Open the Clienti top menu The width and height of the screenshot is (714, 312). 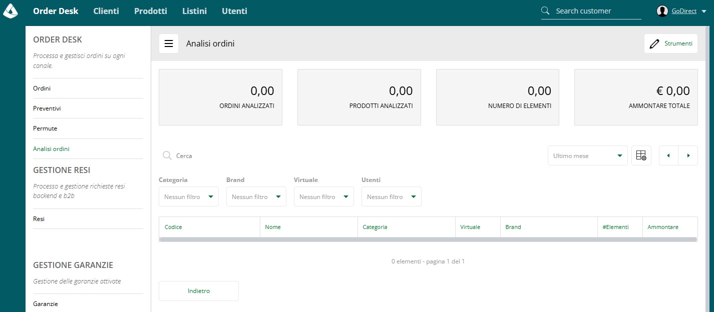(x=106, y=10)
